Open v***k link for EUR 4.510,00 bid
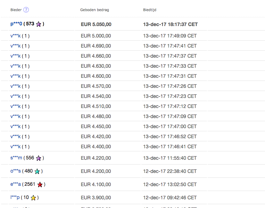The width and height of the screenshot is (265, 208). coord(15,107)
